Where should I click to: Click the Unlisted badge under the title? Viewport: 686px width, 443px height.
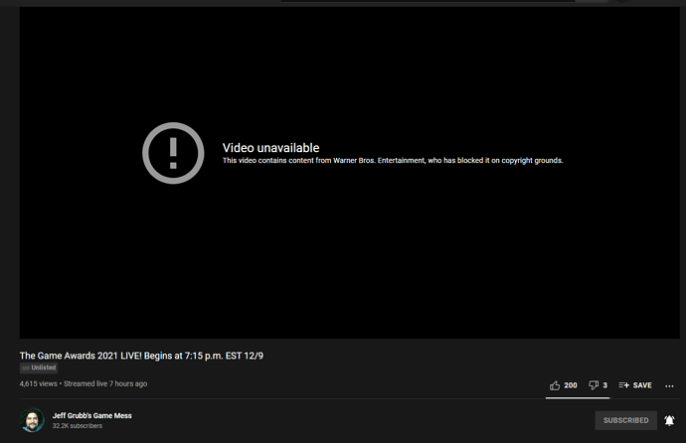click(39, 368)
